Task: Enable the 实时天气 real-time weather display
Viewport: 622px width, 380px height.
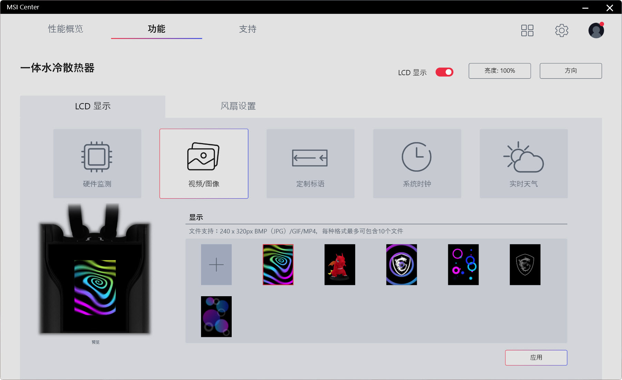Action: 523,163
